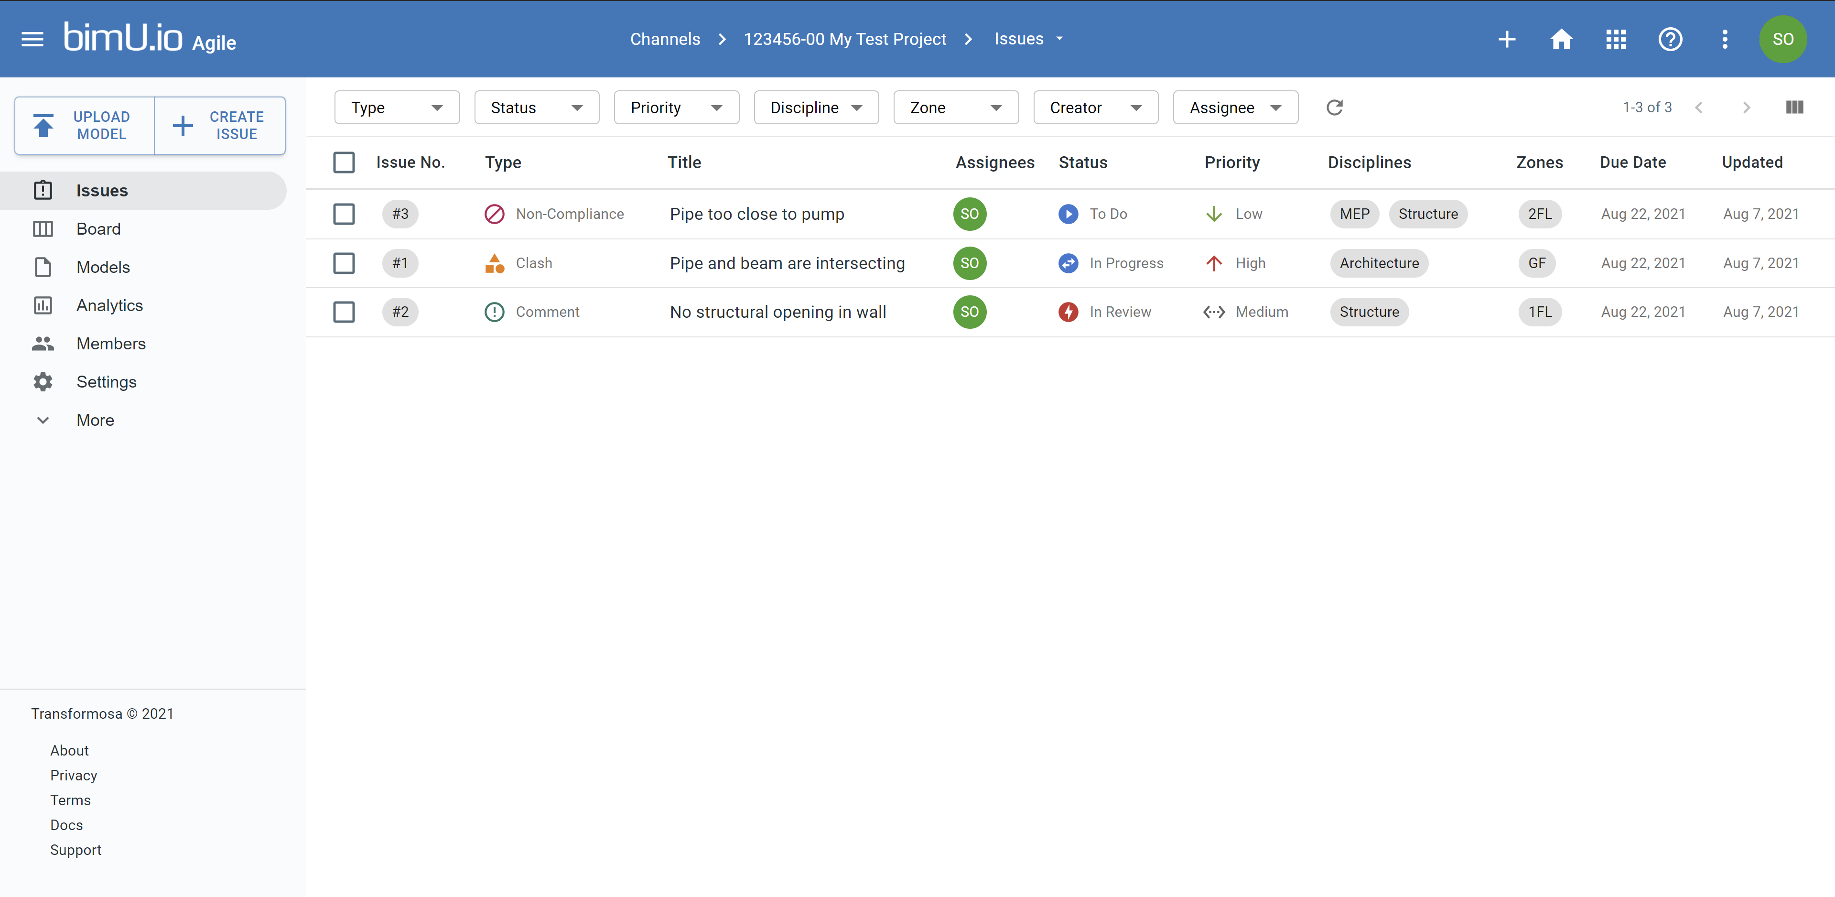Open issue 'Pipe too close to pump'
This screenshot has height=897, width=1835.
click(x=756, y=214)
